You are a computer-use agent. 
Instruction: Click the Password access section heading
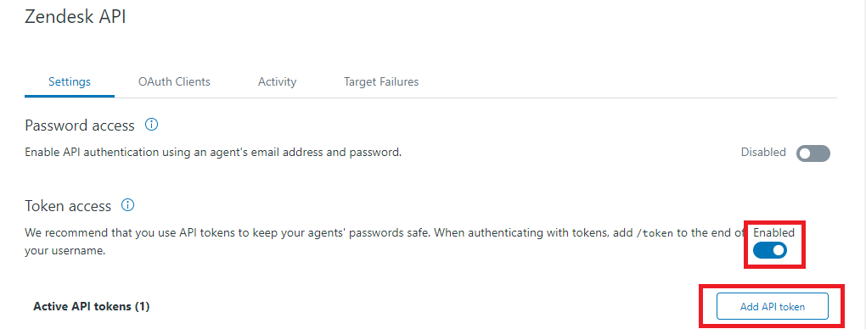(x=80, y=125)
